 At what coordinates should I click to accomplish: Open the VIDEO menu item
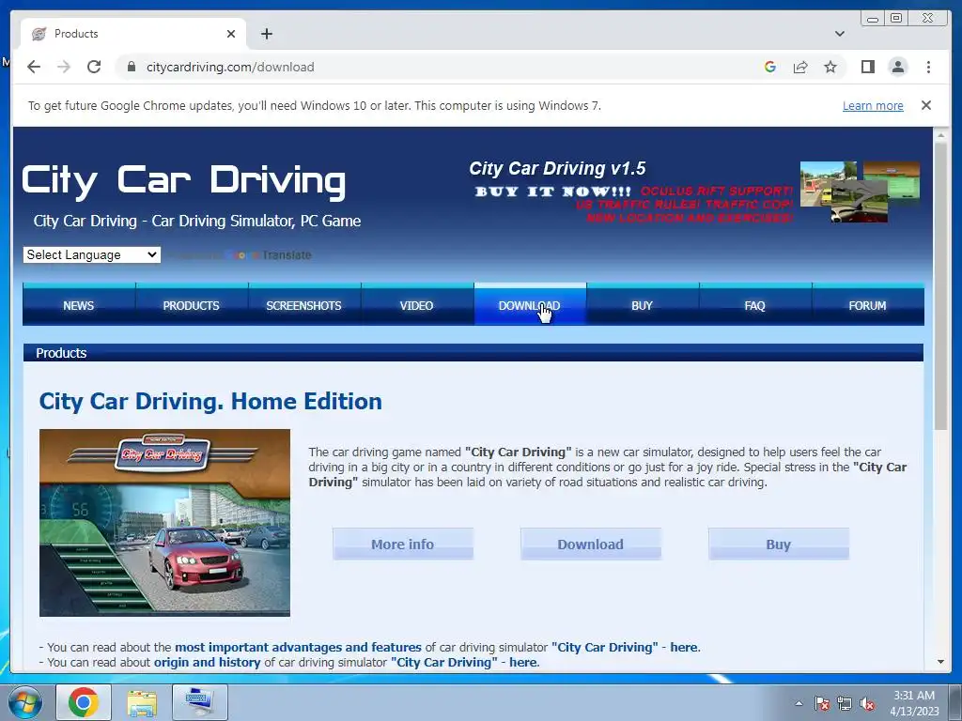click(x=416, y=305)
